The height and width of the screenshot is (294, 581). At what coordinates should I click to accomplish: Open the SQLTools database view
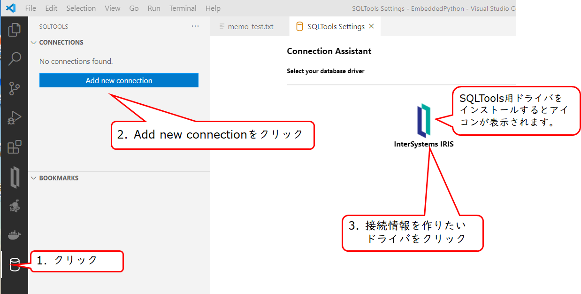pos(15,264)
